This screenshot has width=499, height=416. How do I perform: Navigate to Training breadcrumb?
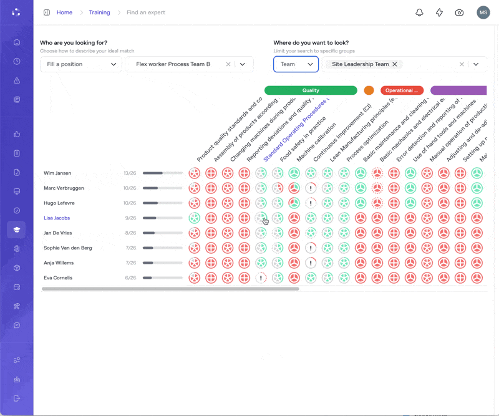click(x=99, y=12)
